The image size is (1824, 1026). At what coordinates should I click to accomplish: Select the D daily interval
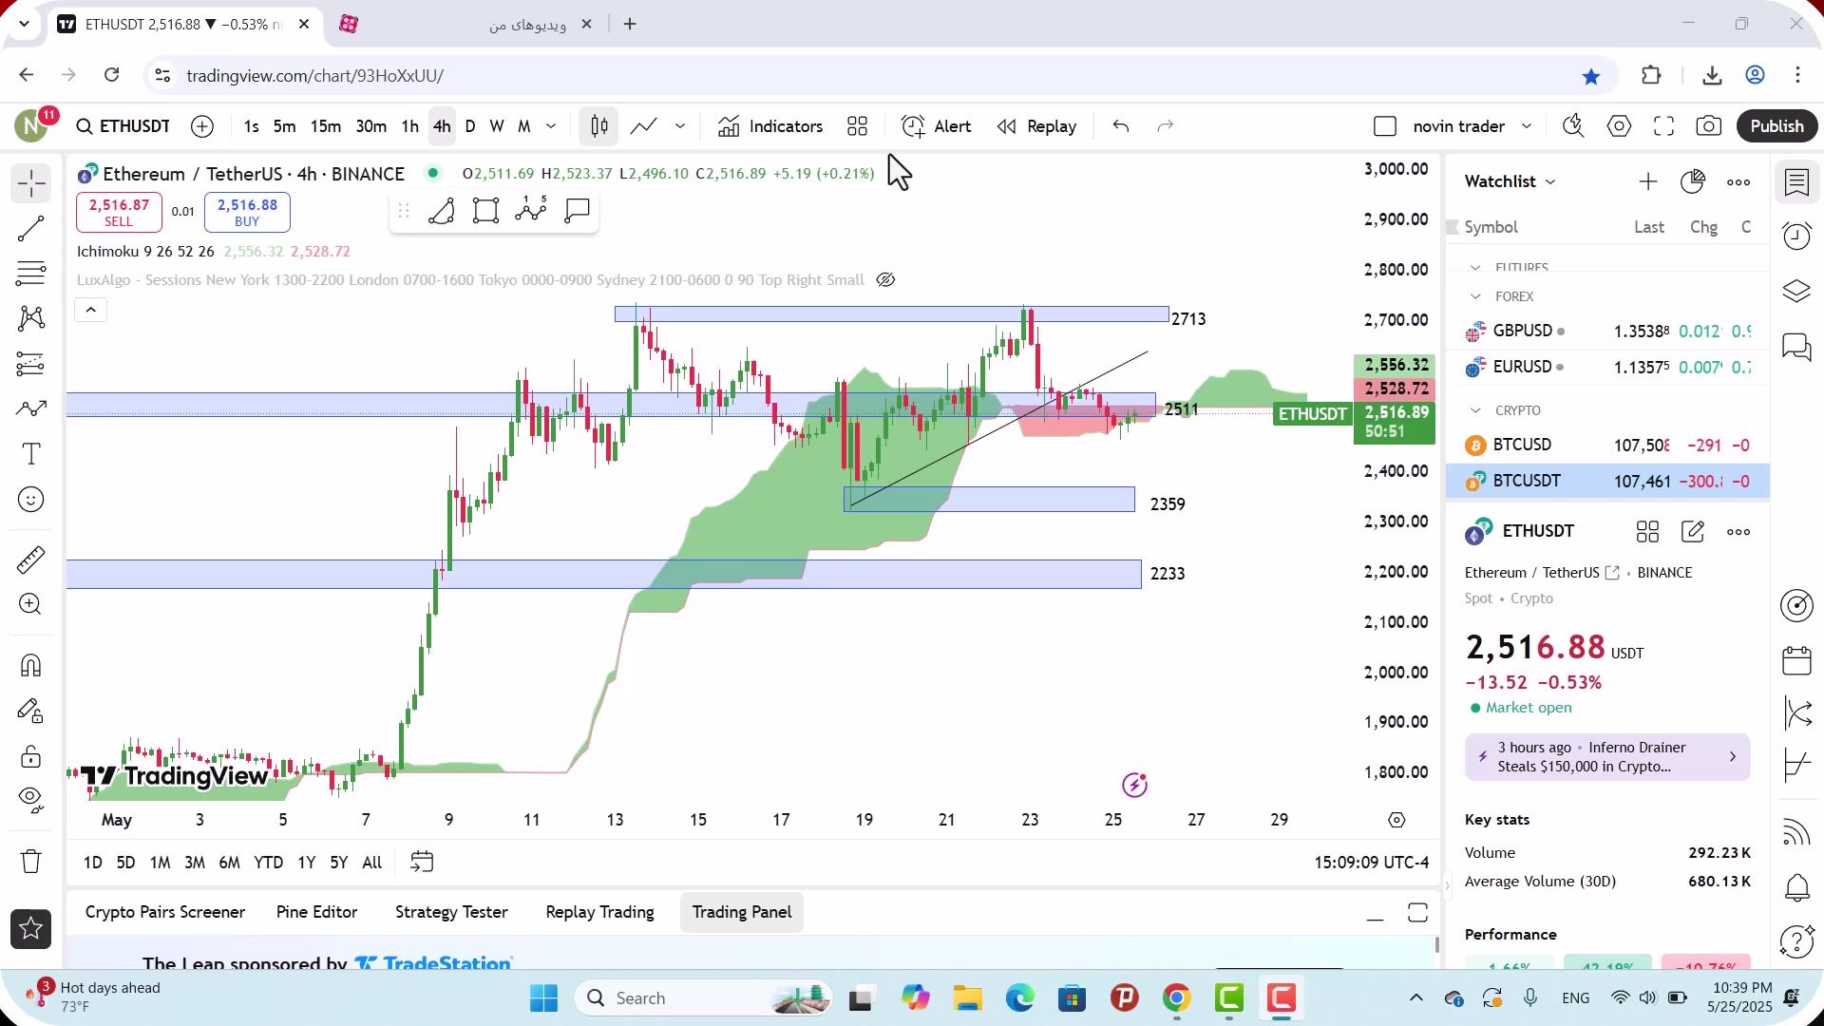pyautogui.click(x=470, y=126)
